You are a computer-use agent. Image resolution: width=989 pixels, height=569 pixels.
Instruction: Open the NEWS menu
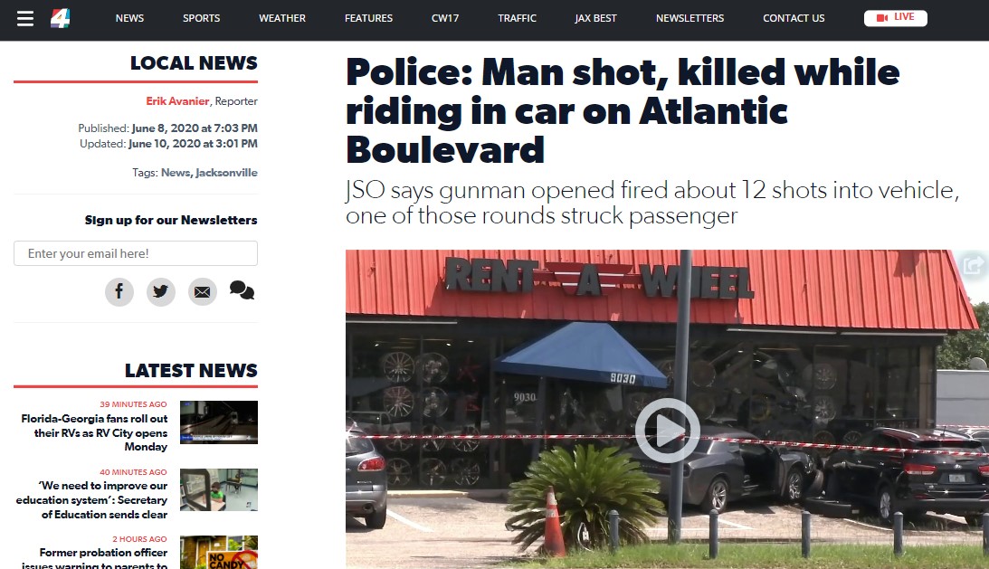pos(130,18)
